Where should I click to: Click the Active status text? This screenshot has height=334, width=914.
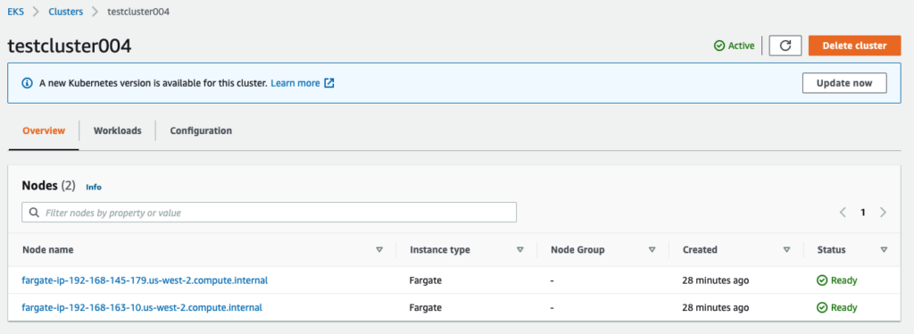tap(742, 46)
